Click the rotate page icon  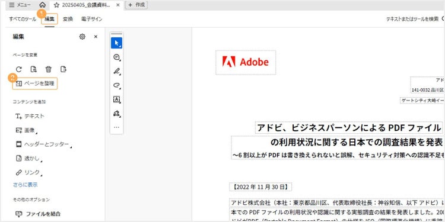coord(19,69)
